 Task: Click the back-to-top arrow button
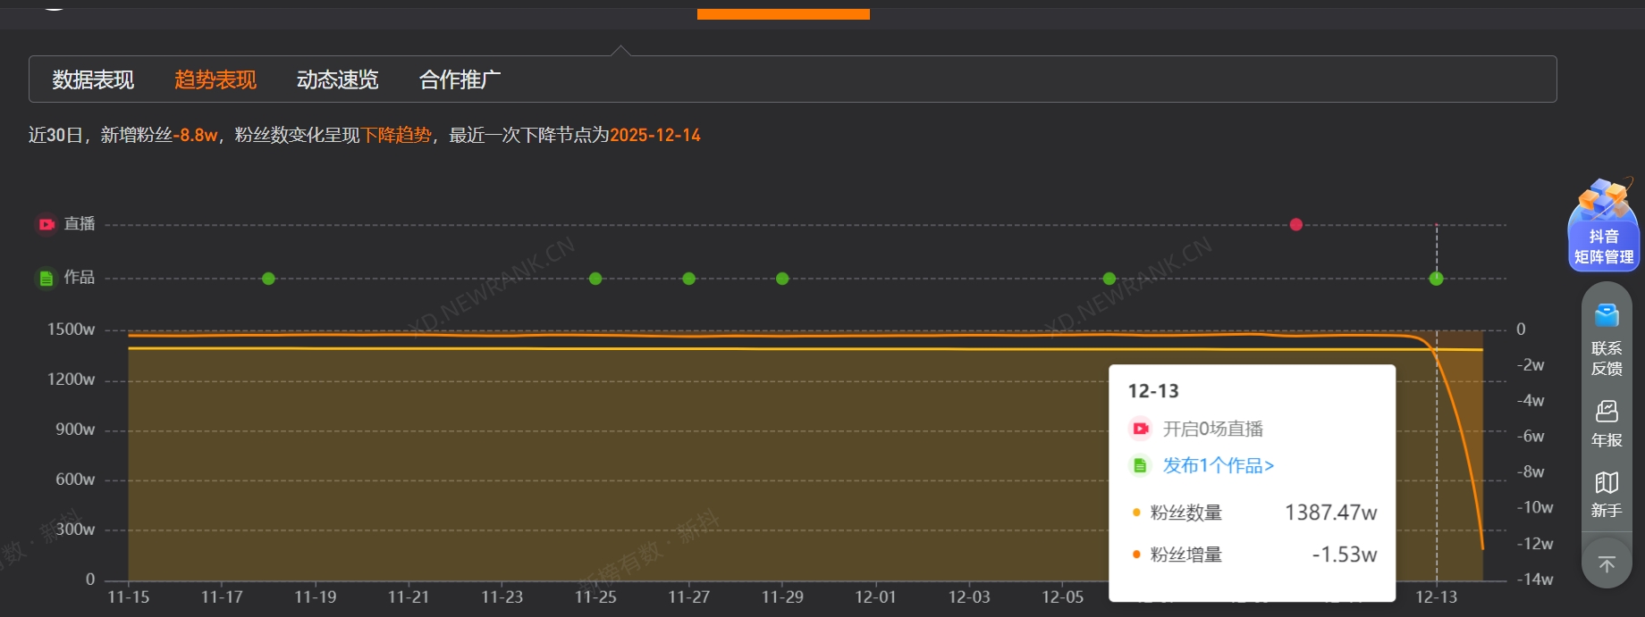(x=1607, y=564)
